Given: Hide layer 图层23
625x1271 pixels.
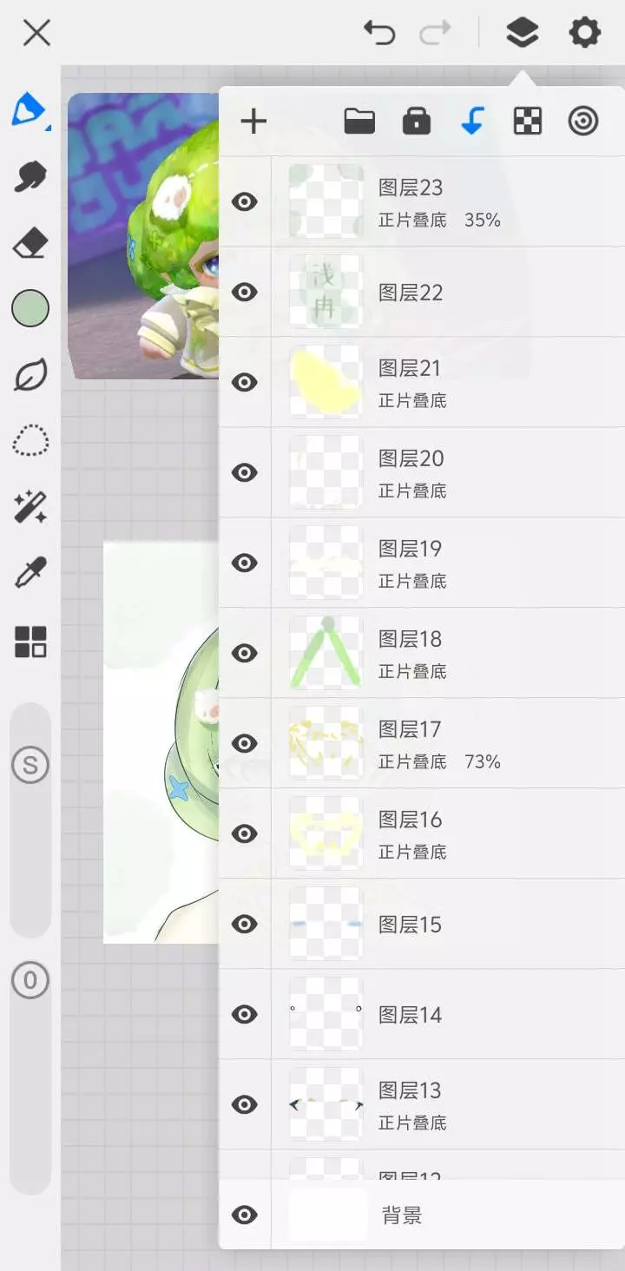Looking at the screenshot, I should click(x=245, y=202).
